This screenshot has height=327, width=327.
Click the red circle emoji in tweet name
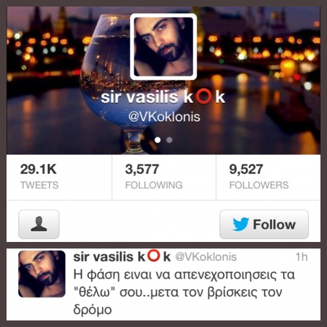154,256
